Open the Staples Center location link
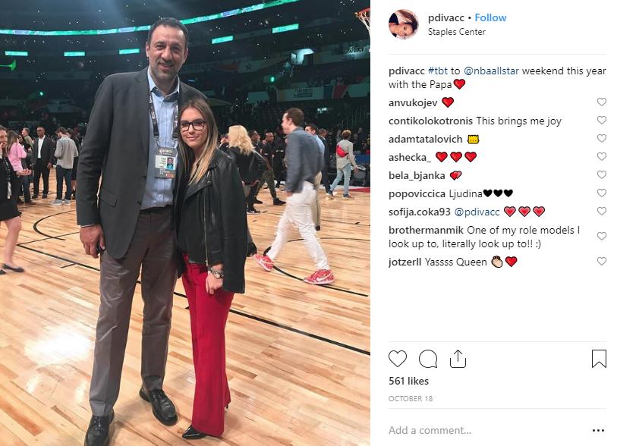This screenshot has height=446, width=617. click(x=456, y=32)
